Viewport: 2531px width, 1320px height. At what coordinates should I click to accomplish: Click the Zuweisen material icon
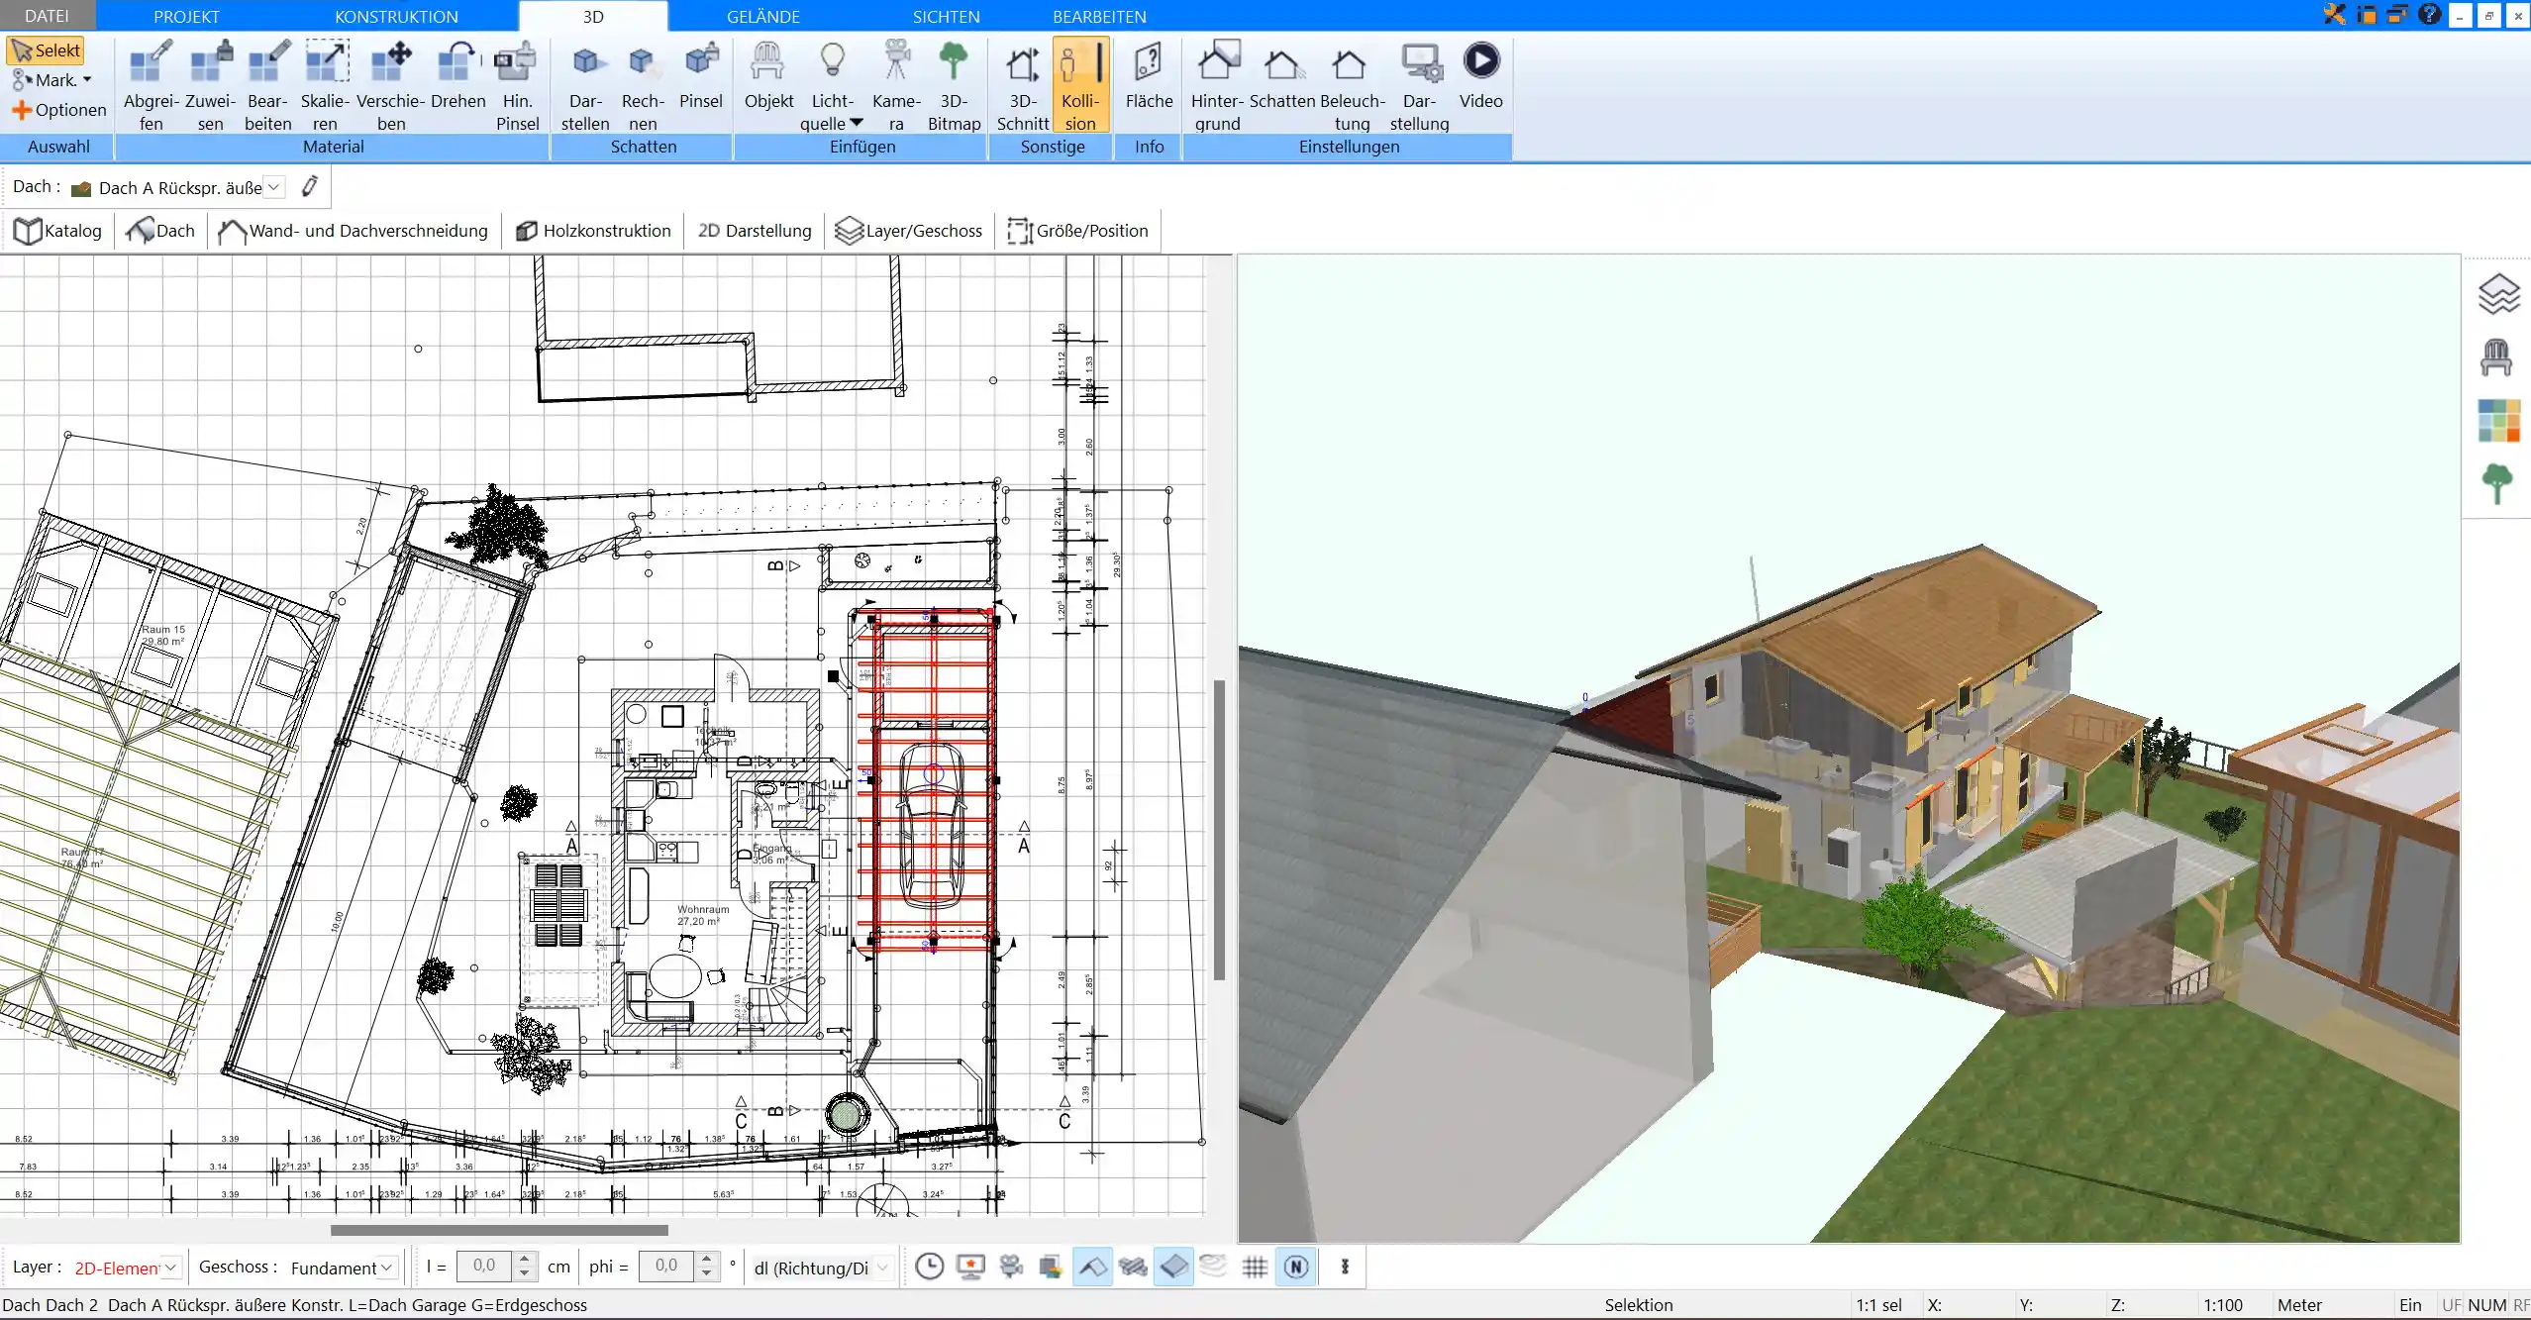(x=210, y=85)
